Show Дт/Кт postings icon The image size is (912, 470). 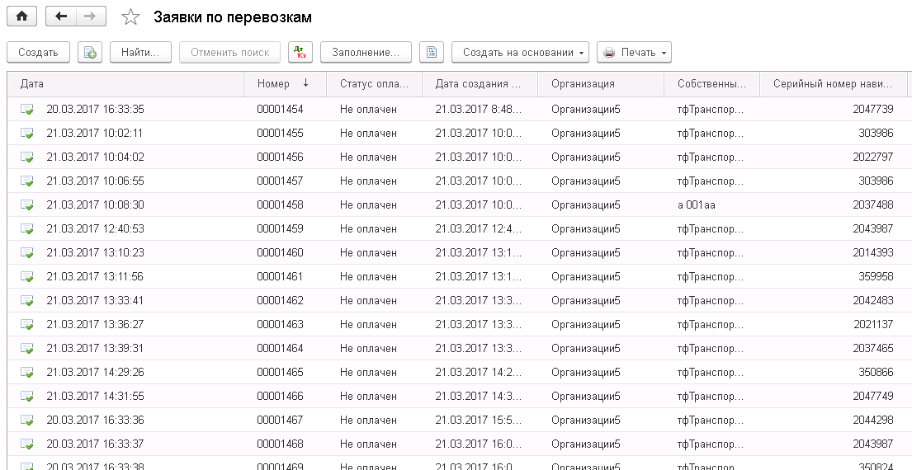tap(300, 52)
